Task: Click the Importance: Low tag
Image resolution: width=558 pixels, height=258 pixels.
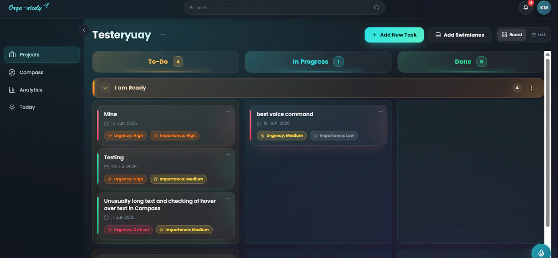Action: [x=334, y=136]
